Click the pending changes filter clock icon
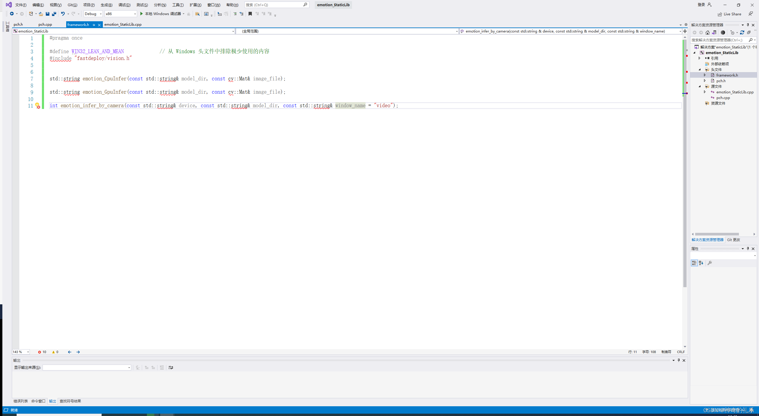This screenshot has width=759, height=416. pos(732,32)
